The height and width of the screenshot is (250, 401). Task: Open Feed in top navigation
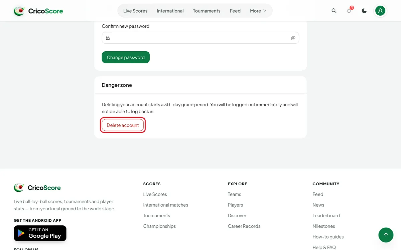235,11
